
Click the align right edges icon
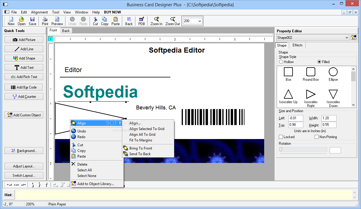coord(23,185)
